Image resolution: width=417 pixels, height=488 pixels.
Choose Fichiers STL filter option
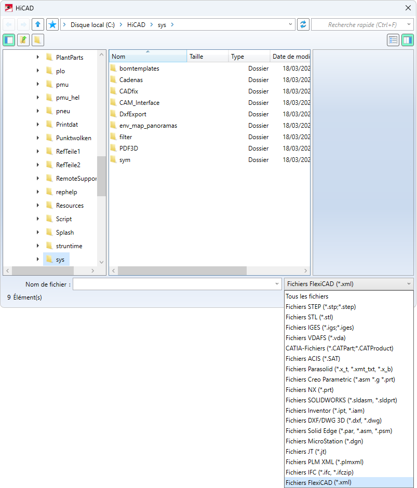(x=349, y=317)
